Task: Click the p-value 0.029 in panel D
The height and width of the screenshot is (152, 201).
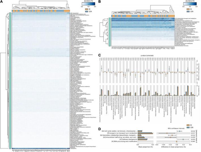Action: [193, 139]
